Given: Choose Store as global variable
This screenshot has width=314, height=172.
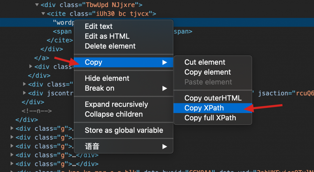Looking at the screenshot, I should (124, 130).
